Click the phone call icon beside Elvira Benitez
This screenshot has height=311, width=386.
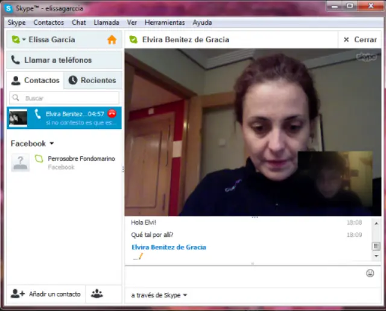pos(37,114)
